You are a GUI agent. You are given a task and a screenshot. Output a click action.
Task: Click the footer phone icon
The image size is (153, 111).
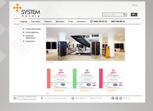tap(73, 98)
